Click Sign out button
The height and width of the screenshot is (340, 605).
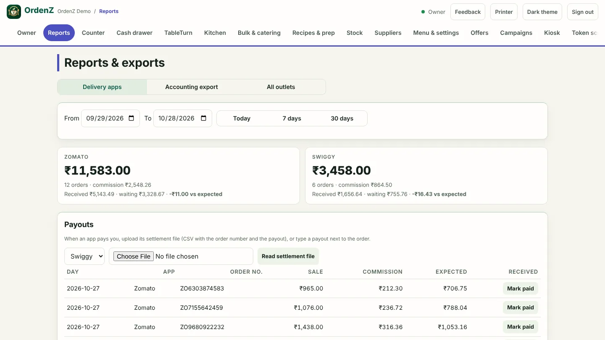[583, 12]
